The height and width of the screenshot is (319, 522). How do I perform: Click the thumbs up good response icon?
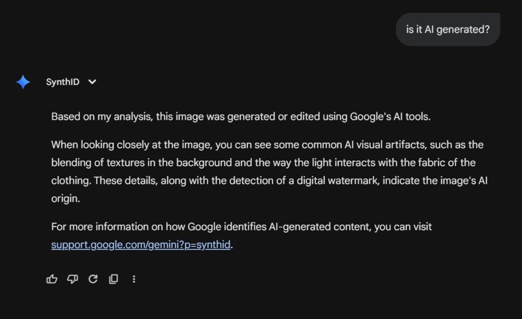pyautogui.click(x=52, y=279)
